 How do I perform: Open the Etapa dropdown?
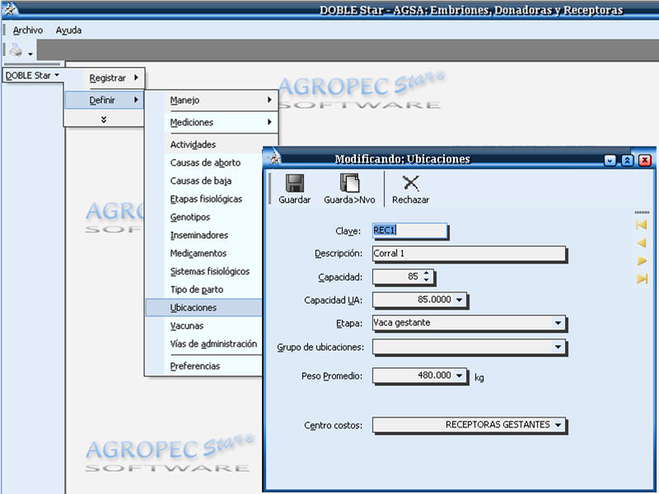558,323
